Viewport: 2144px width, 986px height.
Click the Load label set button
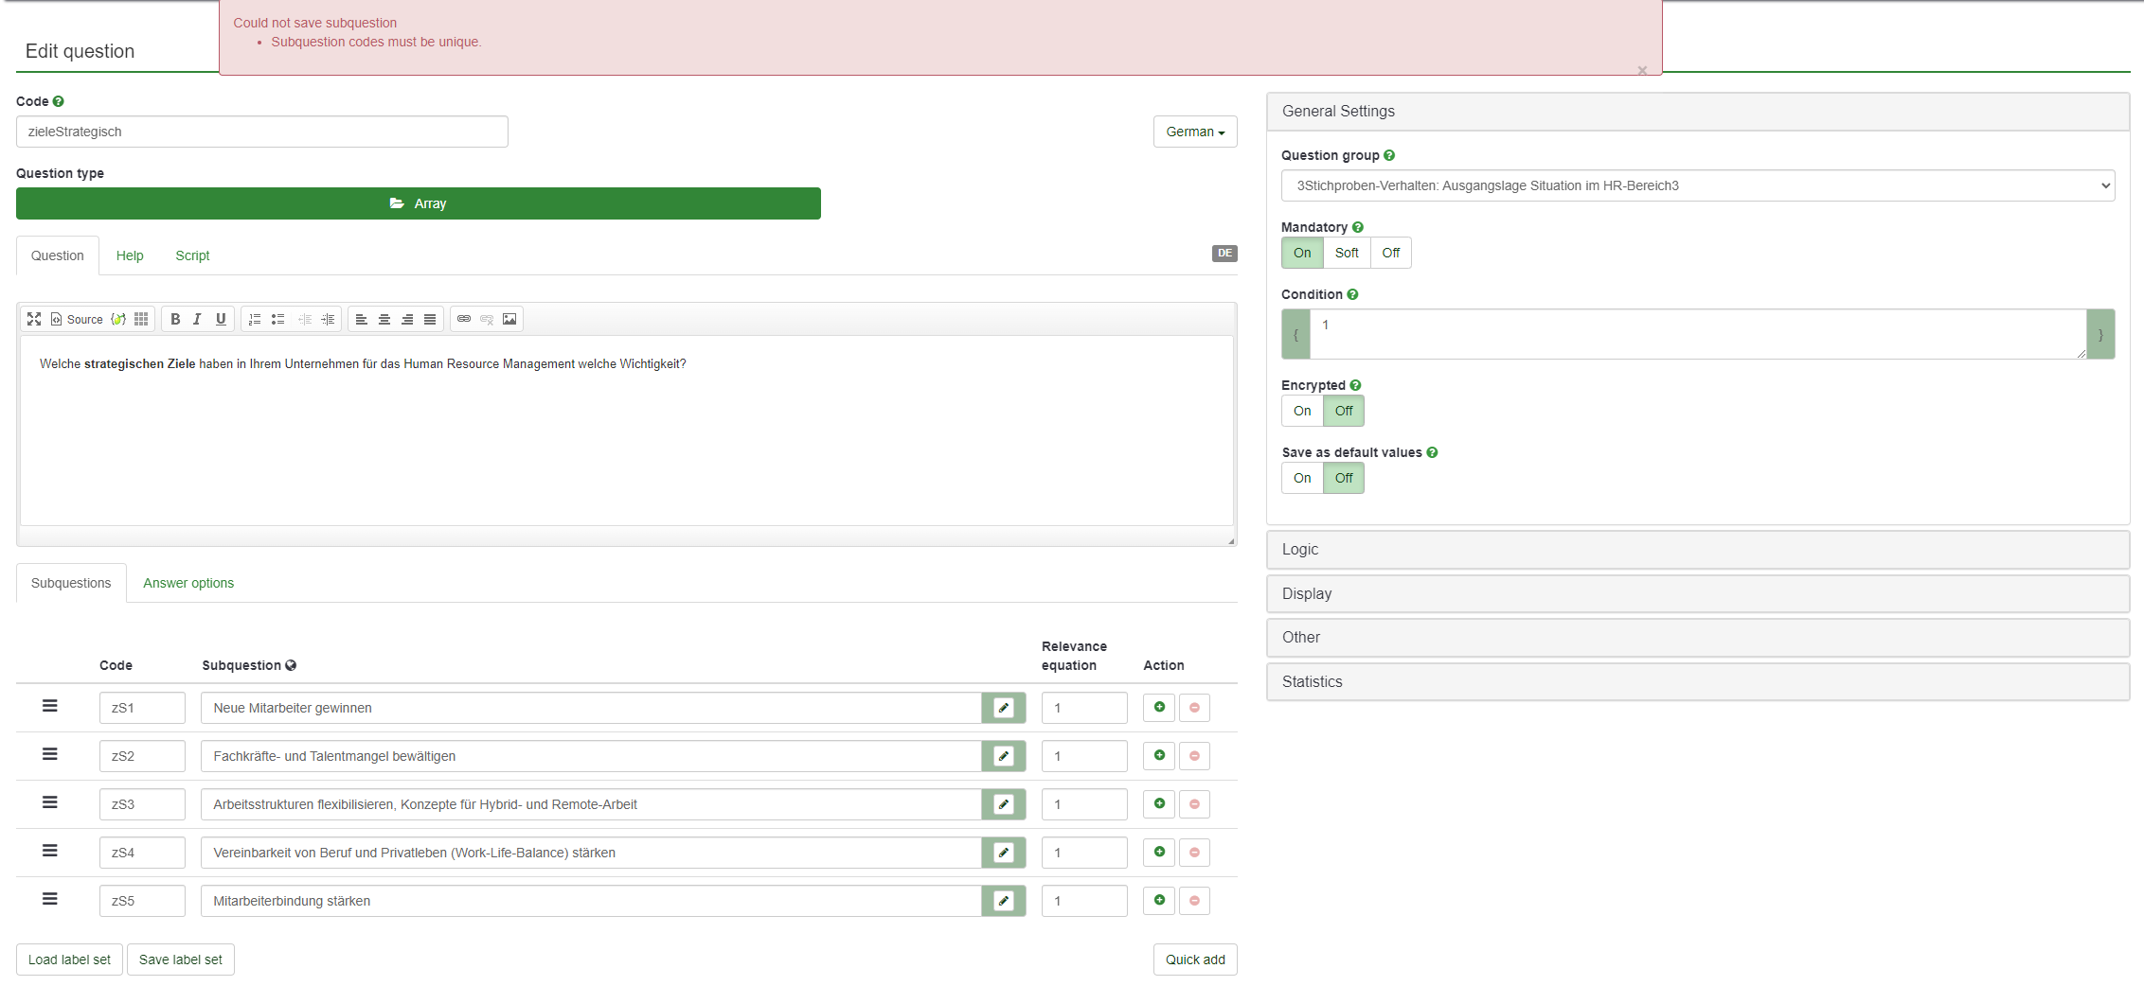(x=69, y=960)
